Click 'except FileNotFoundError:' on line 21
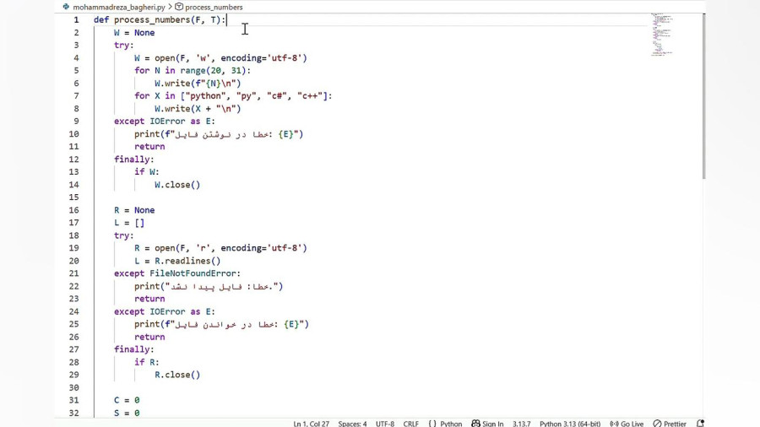The image size is (760, 427). pyautogui.click(x=177, y=273)
